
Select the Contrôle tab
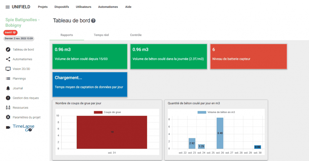coord(136,35)
